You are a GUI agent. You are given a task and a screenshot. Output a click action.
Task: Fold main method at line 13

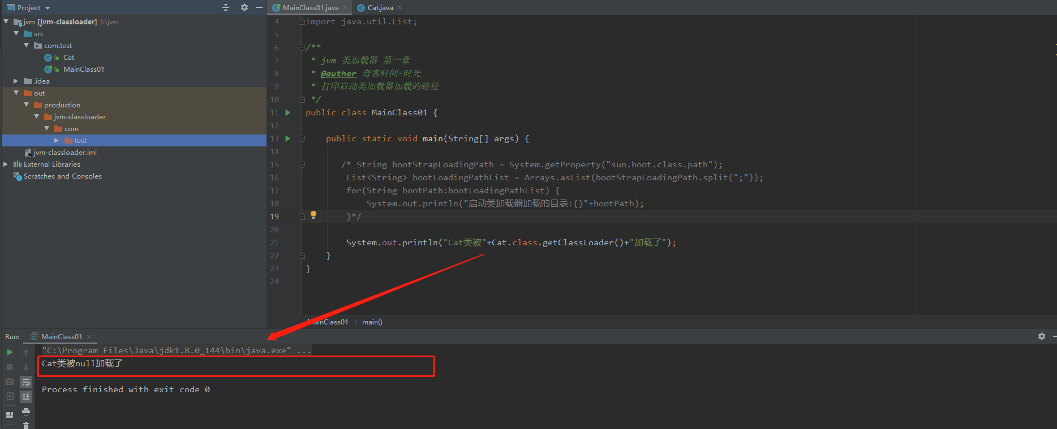pyautogui.click(x=302, y=138)
